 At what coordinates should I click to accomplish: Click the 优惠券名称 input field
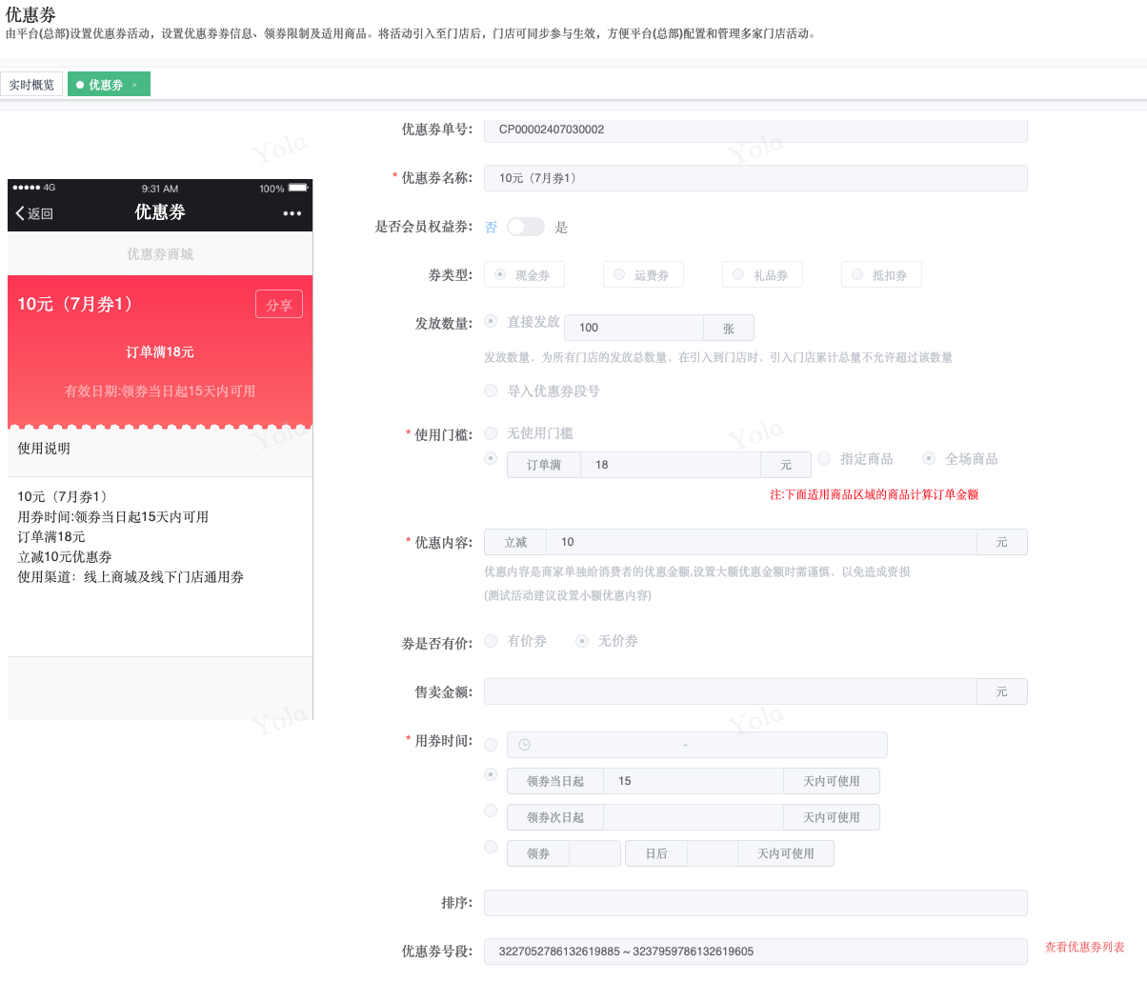[755, 178]
